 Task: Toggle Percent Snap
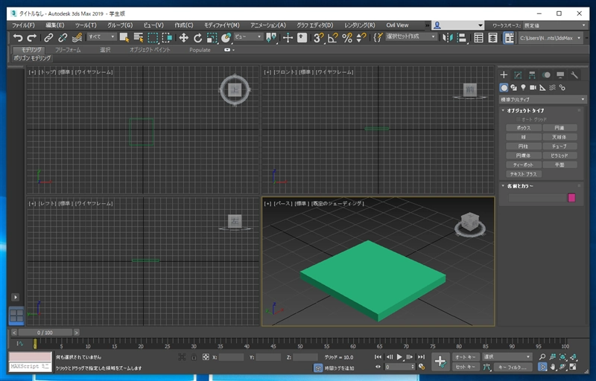[x=347, y=37]
